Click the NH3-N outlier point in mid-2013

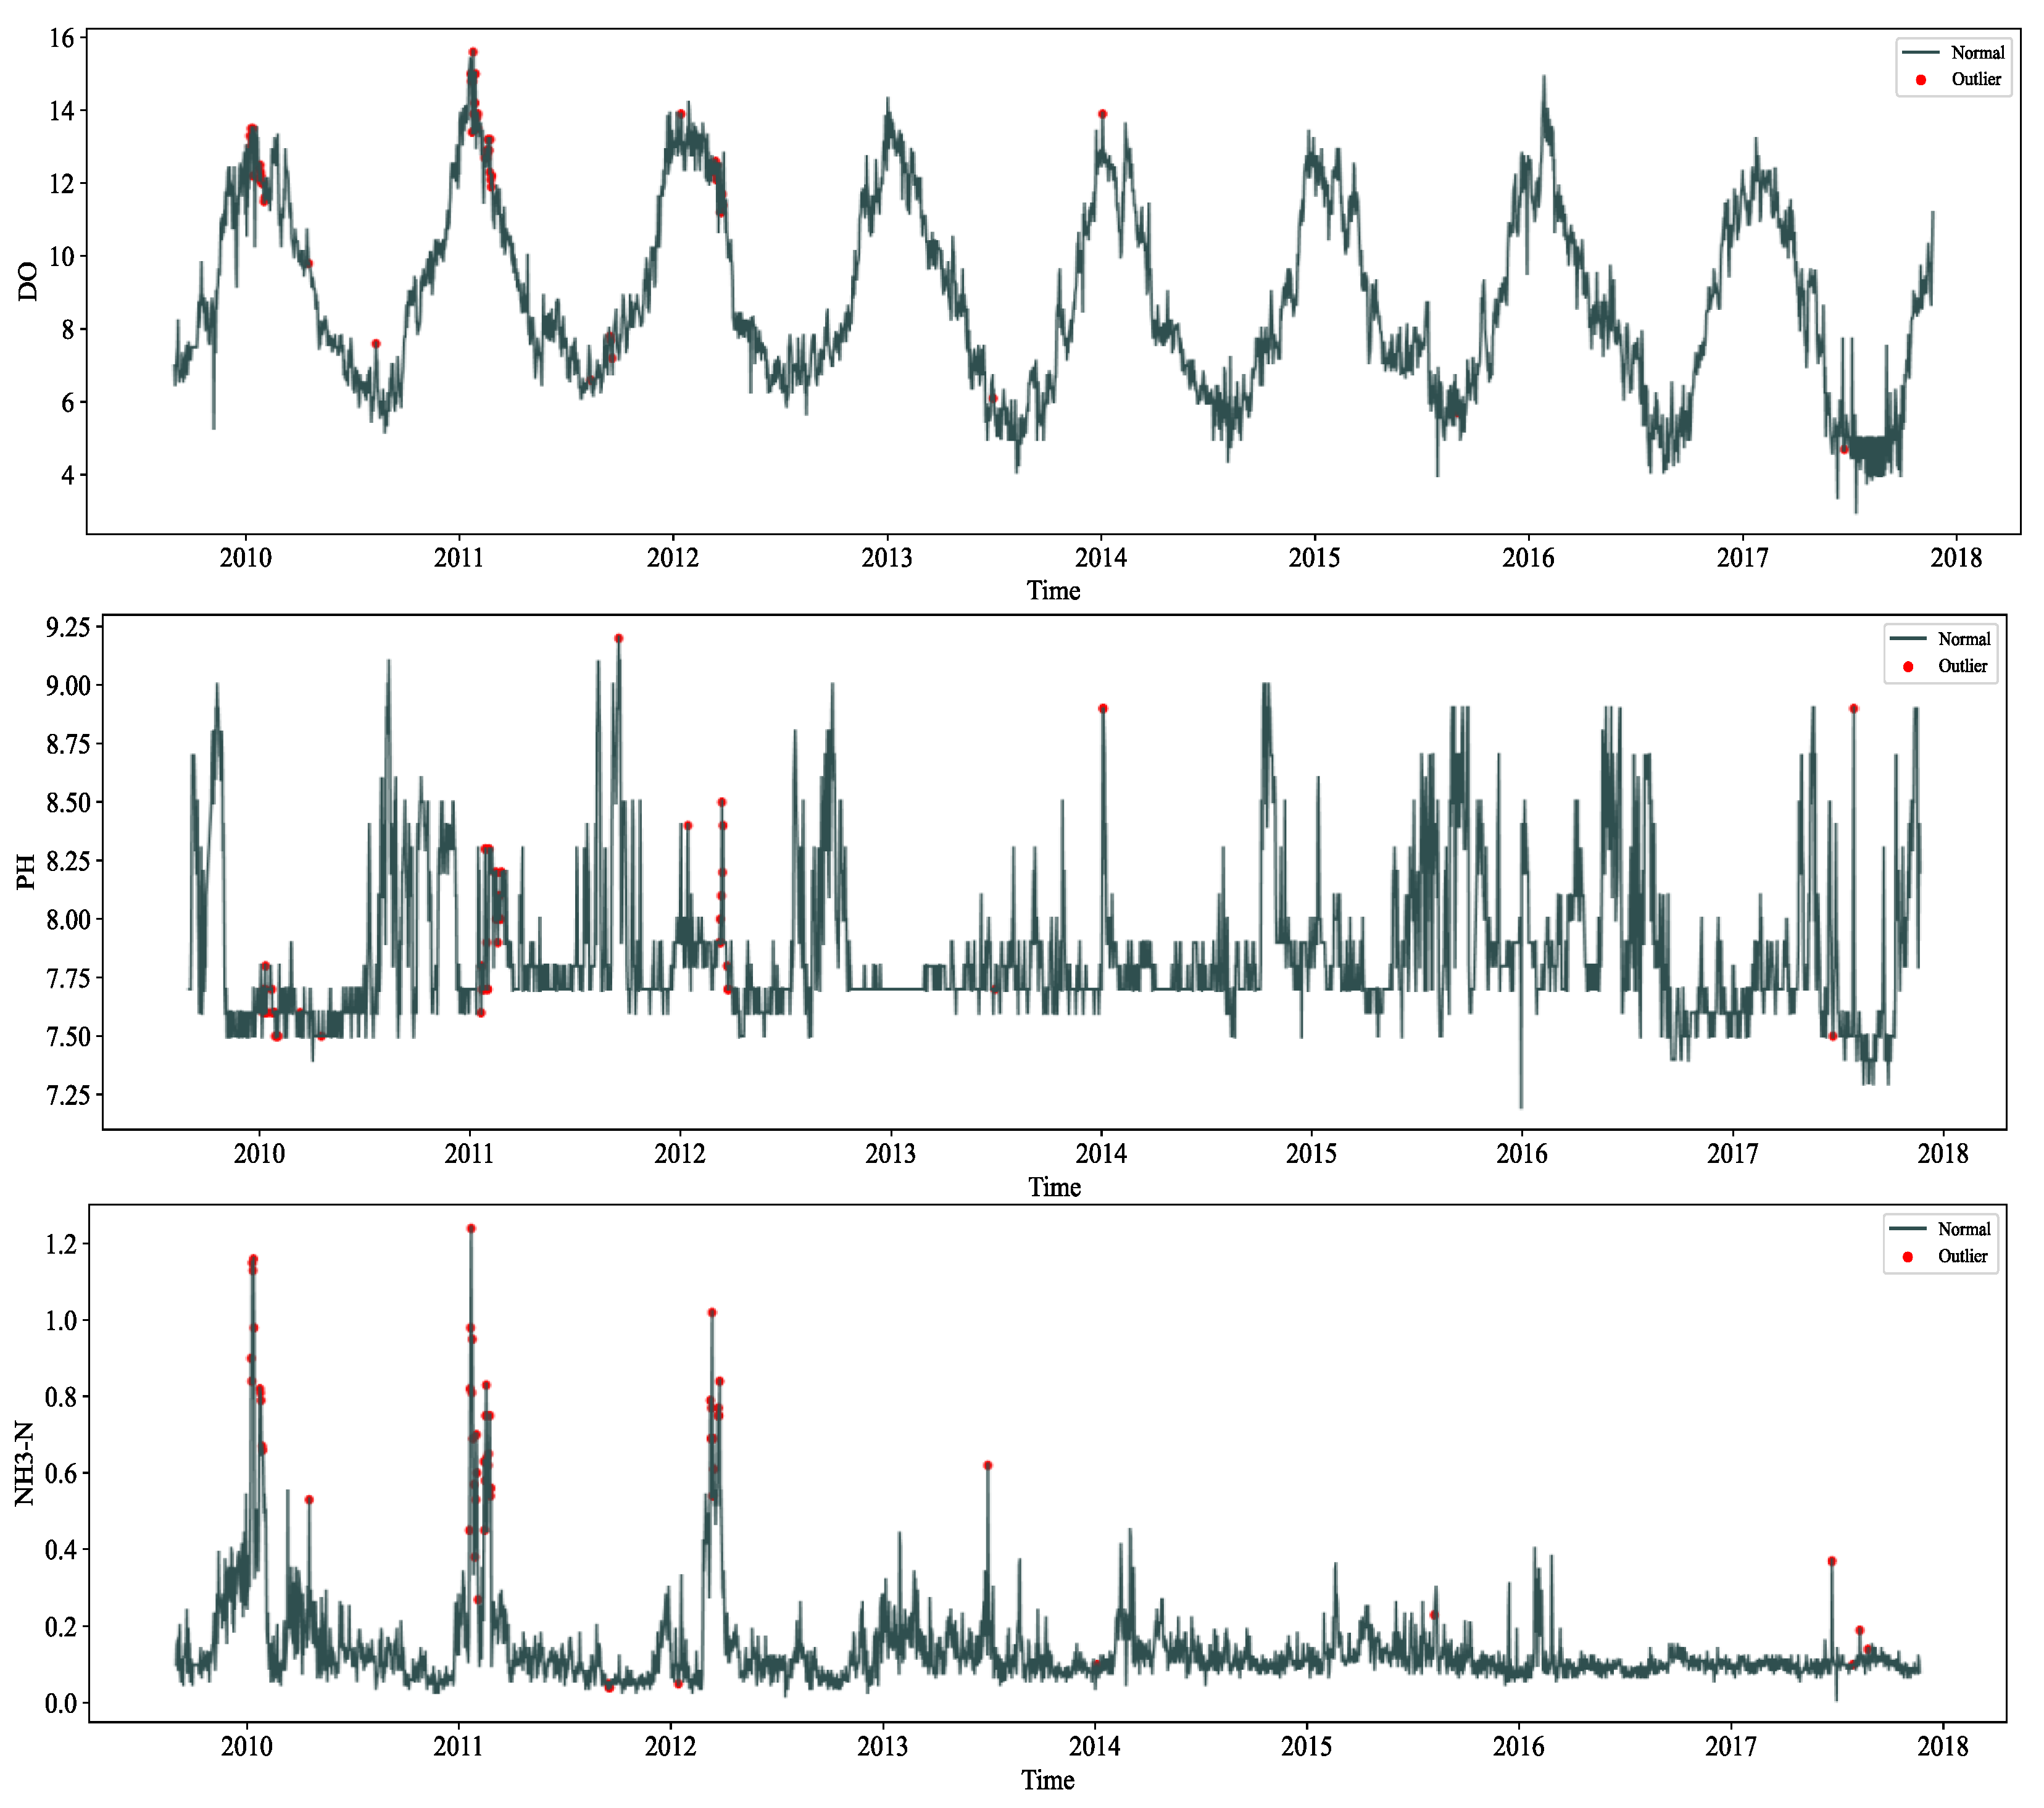[988, 1466]
